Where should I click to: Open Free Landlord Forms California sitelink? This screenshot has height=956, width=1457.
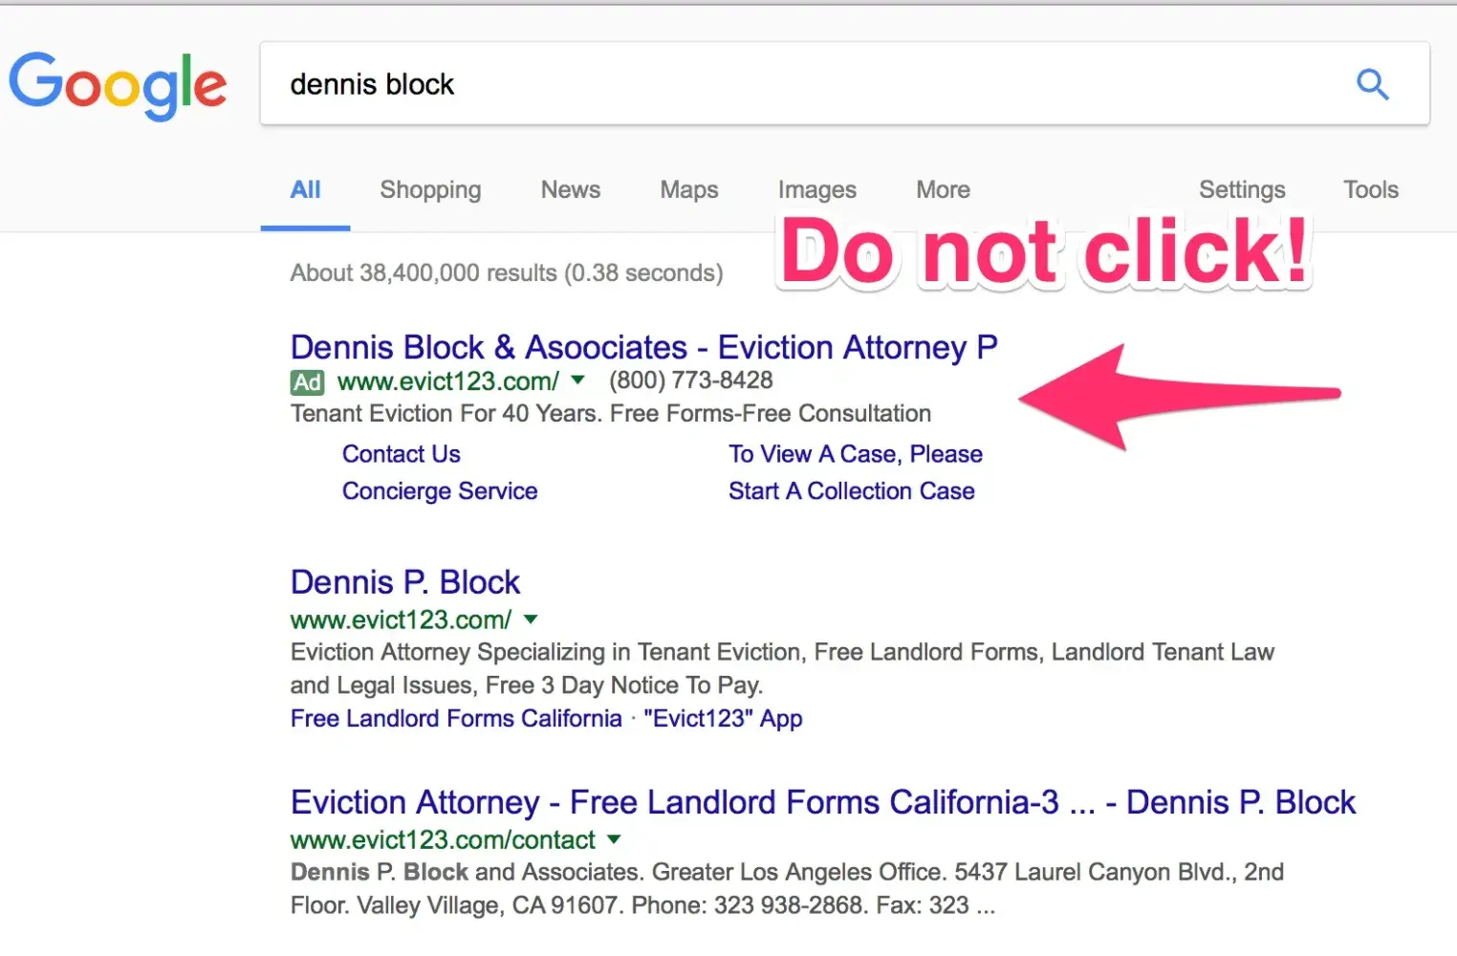pos(456,719)
